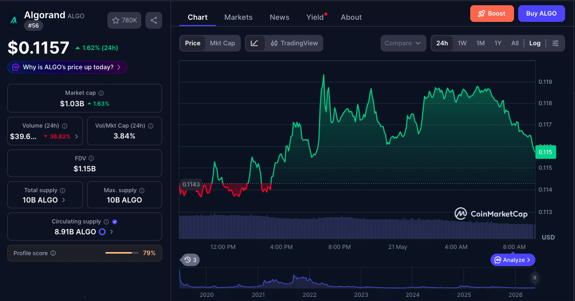Click the Profile score info icon
The height and width of the screenshot is (301, 575).
point(53,253)
